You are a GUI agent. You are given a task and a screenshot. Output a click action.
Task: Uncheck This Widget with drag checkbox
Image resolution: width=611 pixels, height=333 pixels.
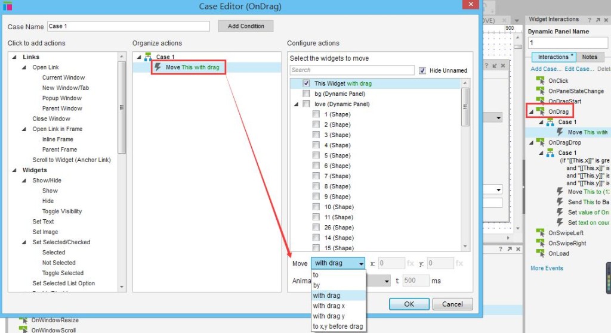(306, 83)
